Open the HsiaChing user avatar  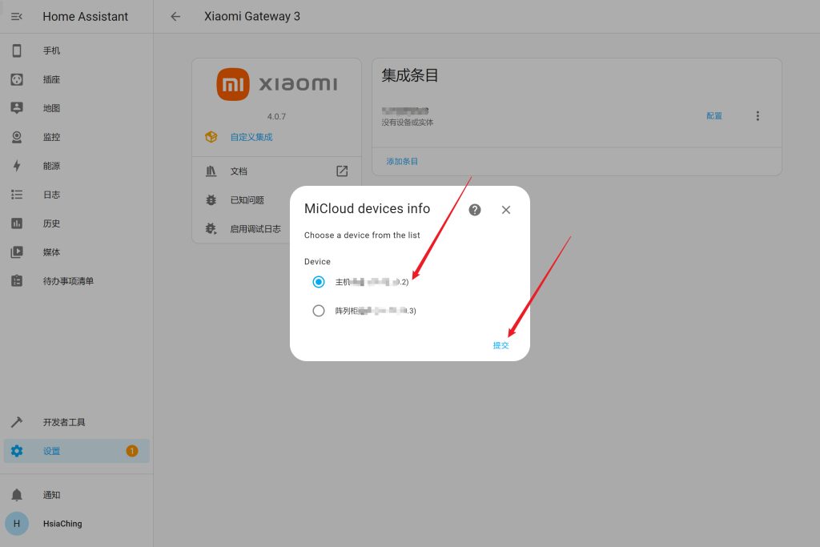point(17,524)
